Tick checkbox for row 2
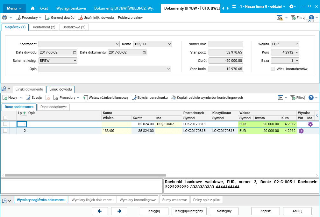This screenshot has width=320, height=217. point(5,131)
